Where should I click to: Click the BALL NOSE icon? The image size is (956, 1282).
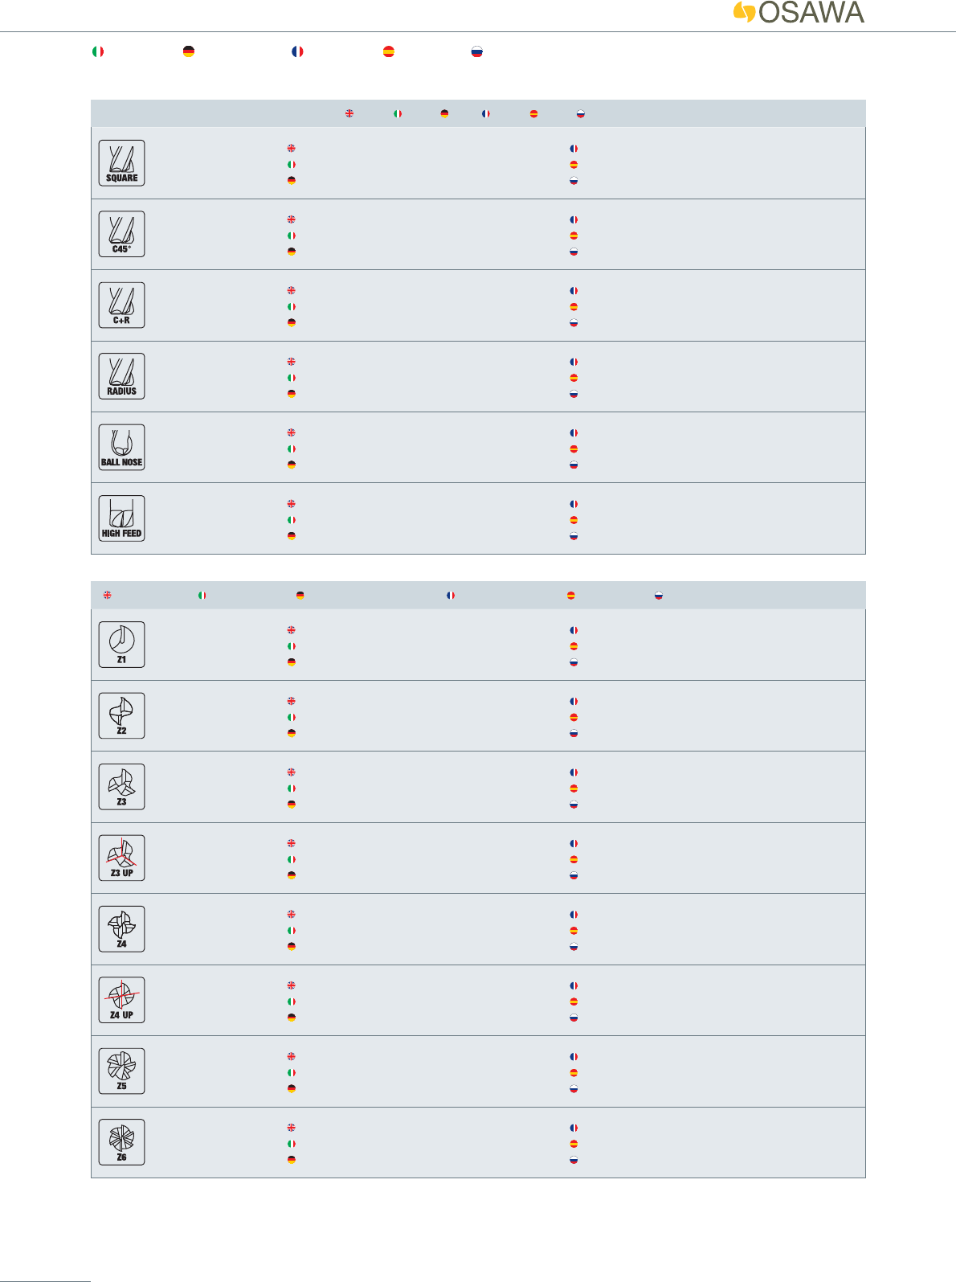click(x=121, y=447)
